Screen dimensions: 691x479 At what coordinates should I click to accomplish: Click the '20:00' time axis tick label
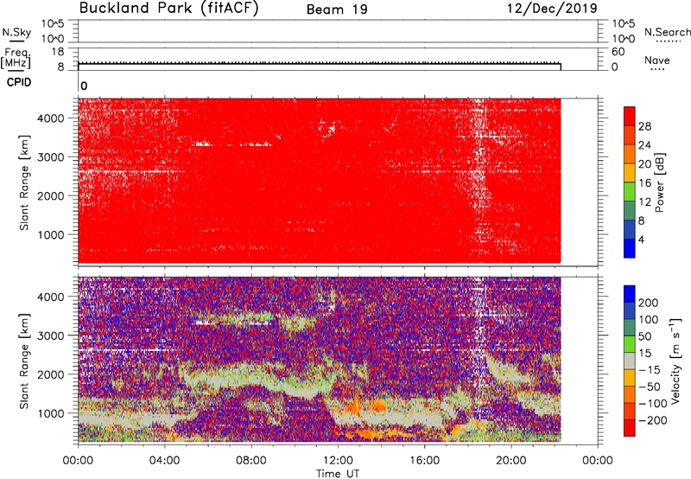(511, 461)
